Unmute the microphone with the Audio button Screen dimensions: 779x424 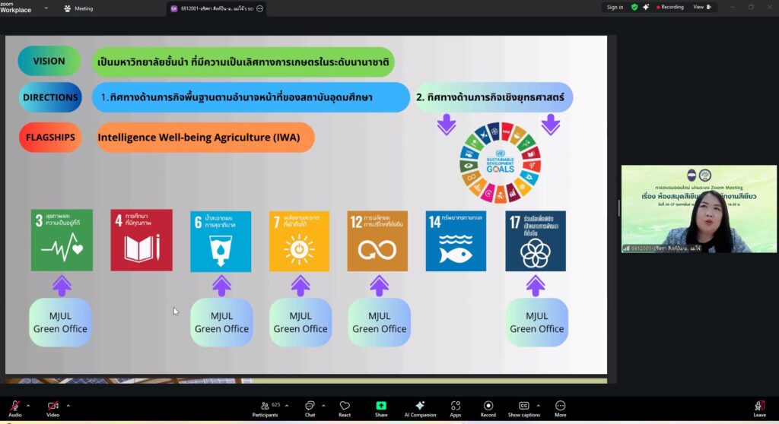(14, 407)
